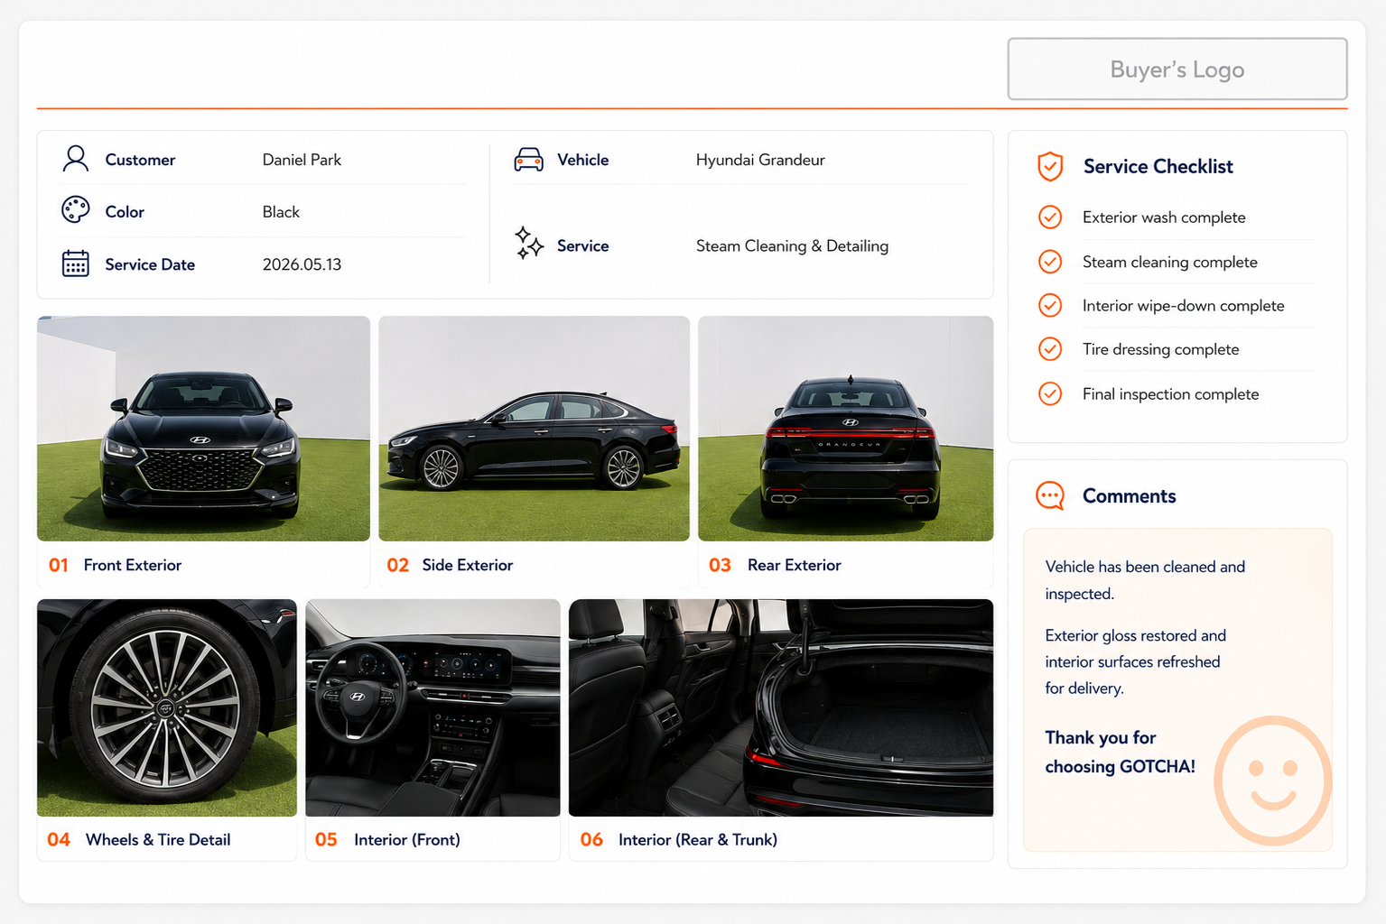Click the Tire dressing complete text

click(1160, 349)
